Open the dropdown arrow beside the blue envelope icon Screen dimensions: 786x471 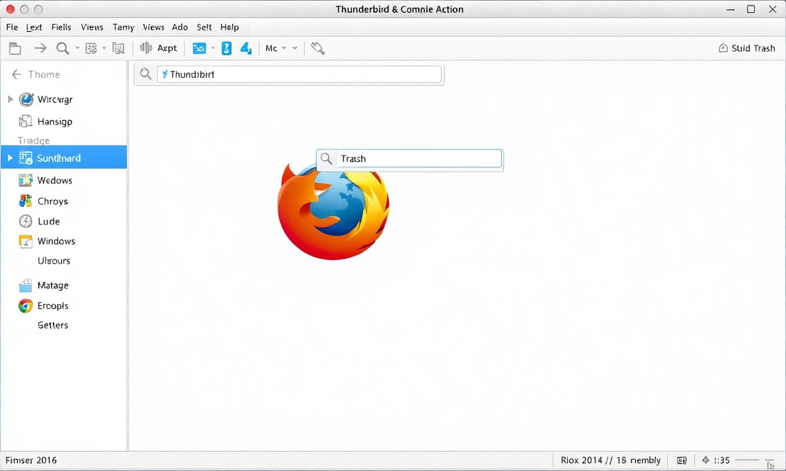pos(213,48)
